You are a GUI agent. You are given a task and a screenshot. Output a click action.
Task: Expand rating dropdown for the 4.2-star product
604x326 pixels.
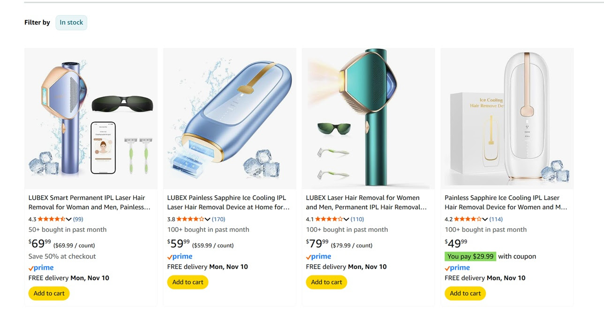[485, 219]
